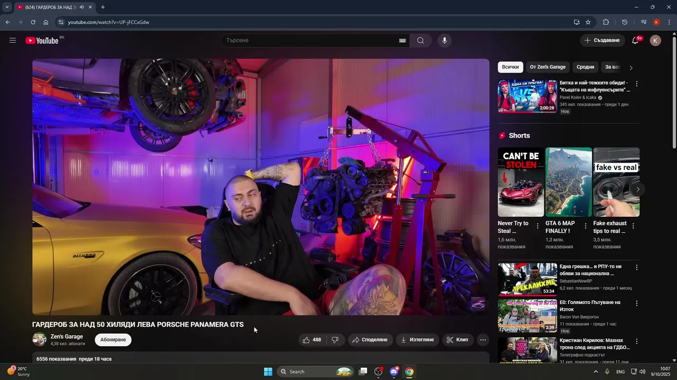Click the Изтегляне download button
Viewport: 677px width, 380px height.
pos(417,340)
